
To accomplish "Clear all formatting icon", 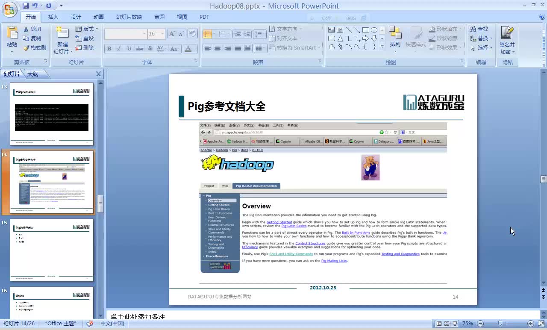I will (x=193, y=34).
